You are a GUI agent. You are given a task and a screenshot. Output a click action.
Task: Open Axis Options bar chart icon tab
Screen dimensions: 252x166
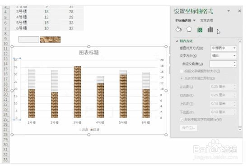pos(210,29)
